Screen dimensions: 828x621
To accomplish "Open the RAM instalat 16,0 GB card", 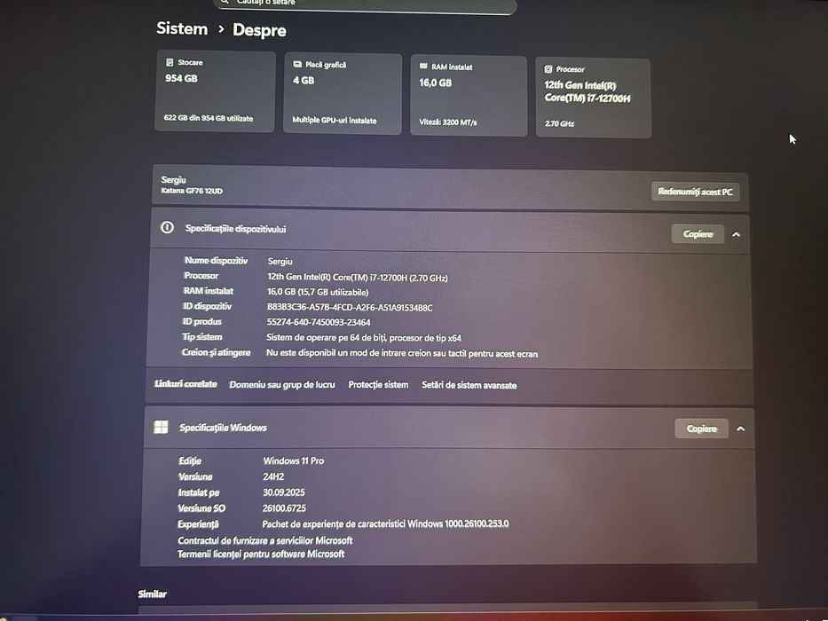I will click(469, 96).
